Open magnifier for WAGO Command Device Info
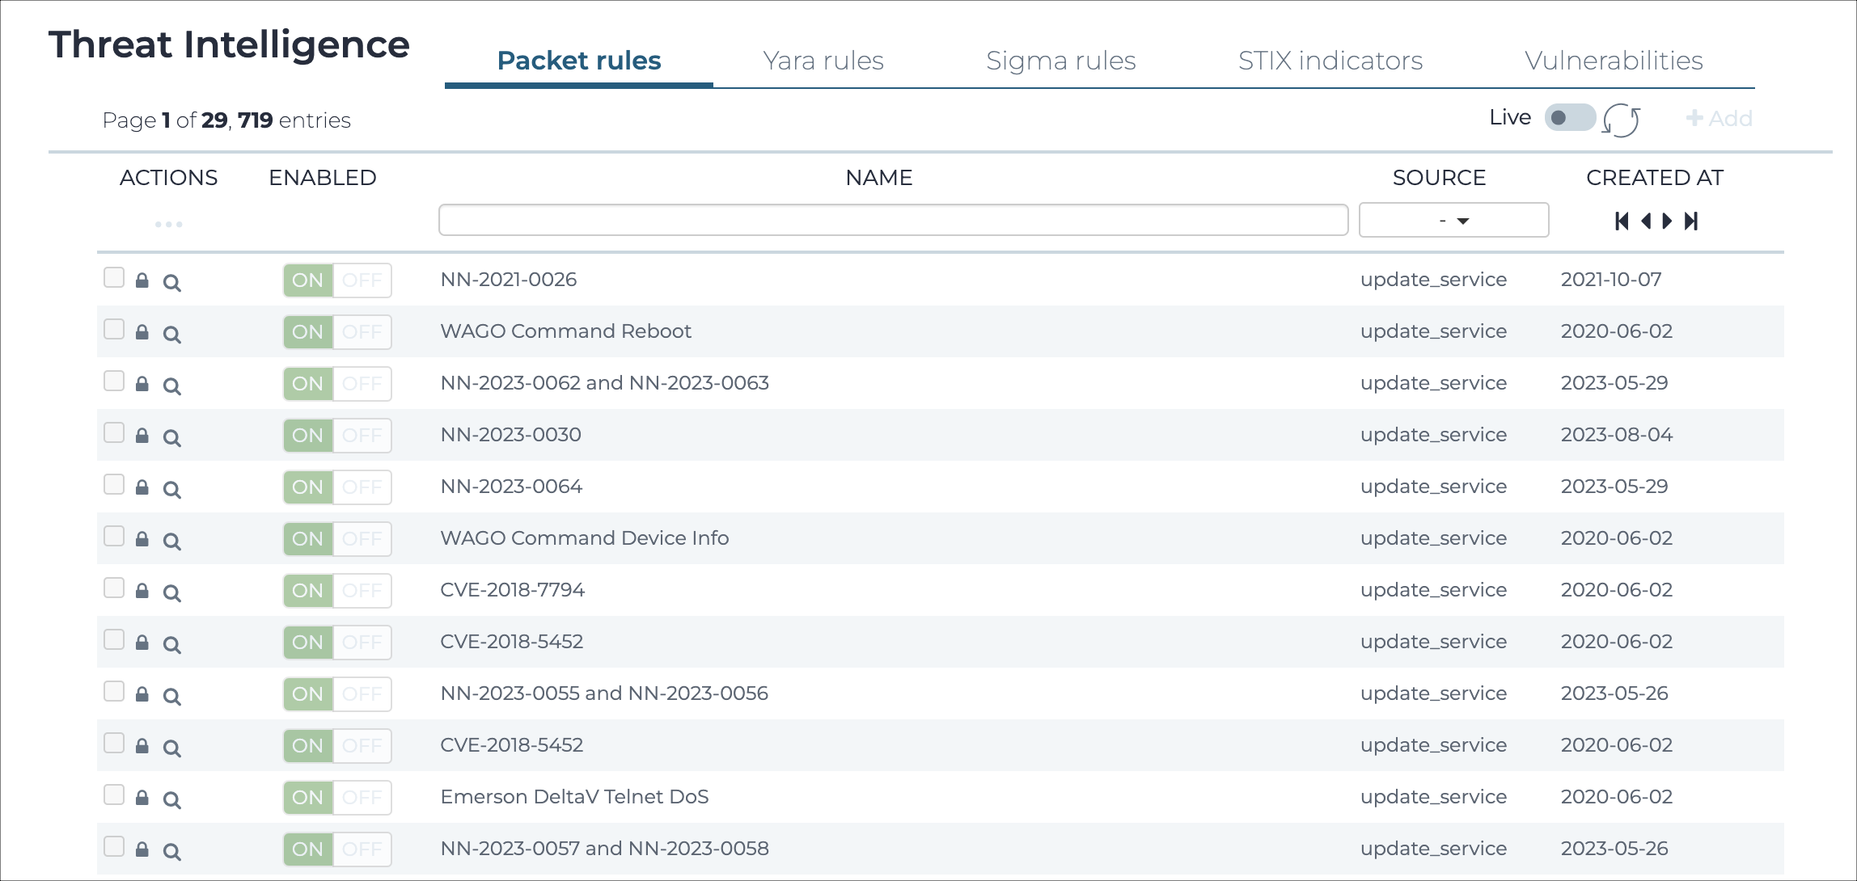Screen dimensions: 1857x881 [171, 542]
